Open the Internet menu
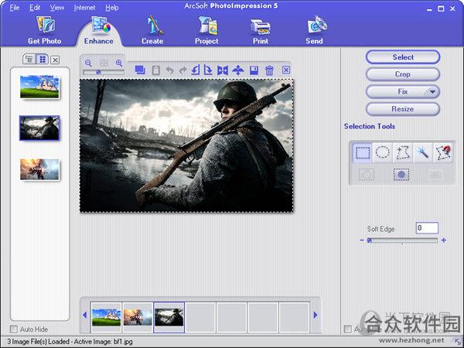The width and height of the screenshot is (464, 348). tap(84, 8)
